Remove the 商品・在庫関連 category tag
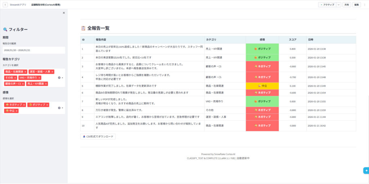The image size is (369, 184). pos(25,72)
